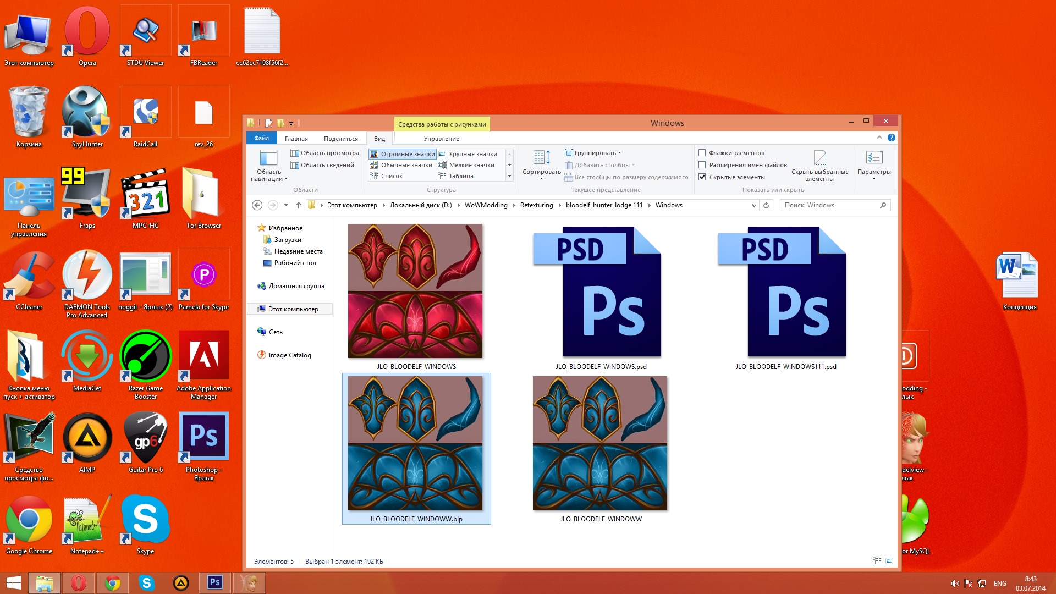Open the Navigation pane (Область навигации) button
Screen dimensions: 1056x594
(268, 165)
